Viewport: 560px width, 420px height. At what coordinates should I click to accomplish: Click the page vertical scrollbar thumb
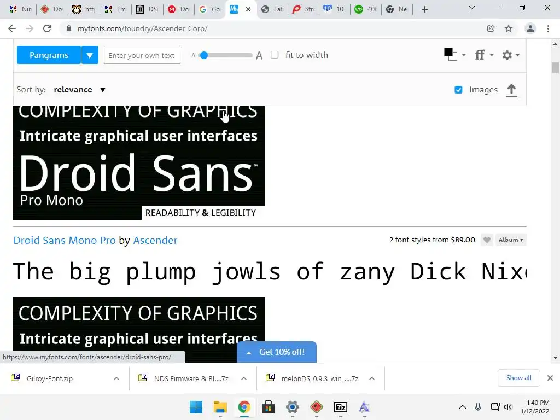point(555,67)
